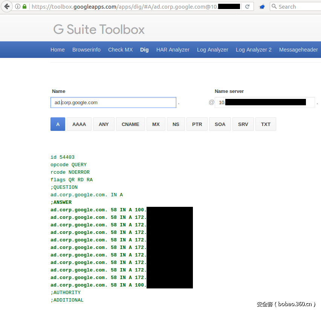The height and width of the screenshot is (311, 321).
Task: Open the Home navigation tab
Action: click(x=58, y=50)
